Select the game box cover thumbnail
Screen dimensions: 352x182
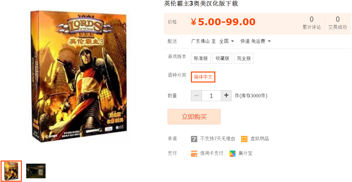point(11,171)
